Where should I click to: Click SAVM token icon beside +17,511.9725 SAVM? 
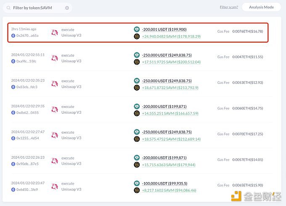(x=137, y=62)
